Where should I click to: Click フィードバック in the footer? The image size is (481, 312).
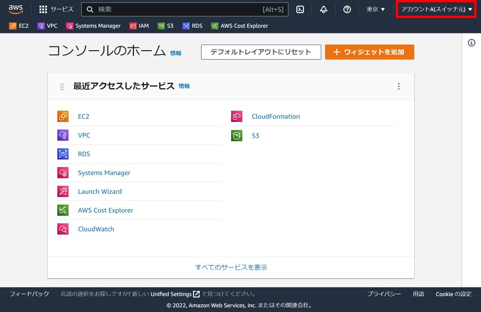click(29, 294)
